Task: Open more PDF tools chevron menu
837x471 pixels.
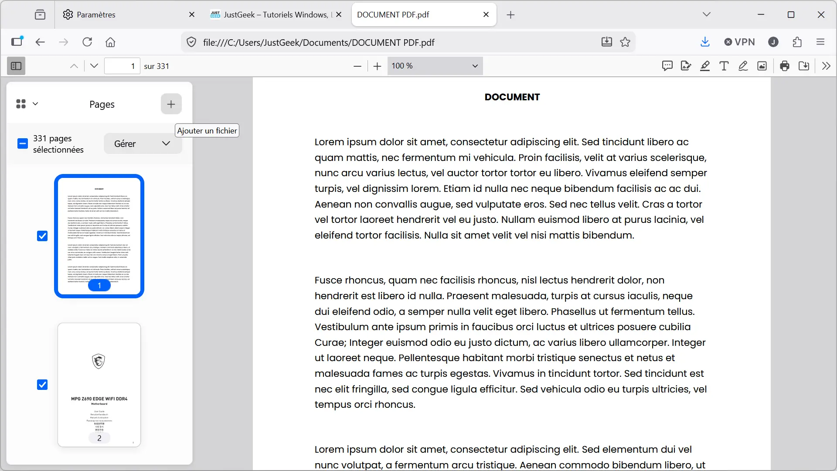Action: click(x=826, y=66)
